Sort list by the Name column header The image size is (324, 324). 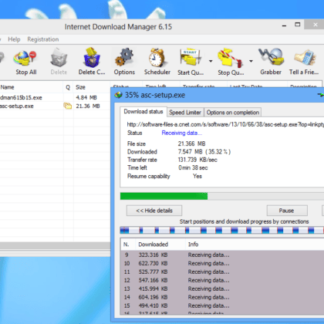[31, 87]
